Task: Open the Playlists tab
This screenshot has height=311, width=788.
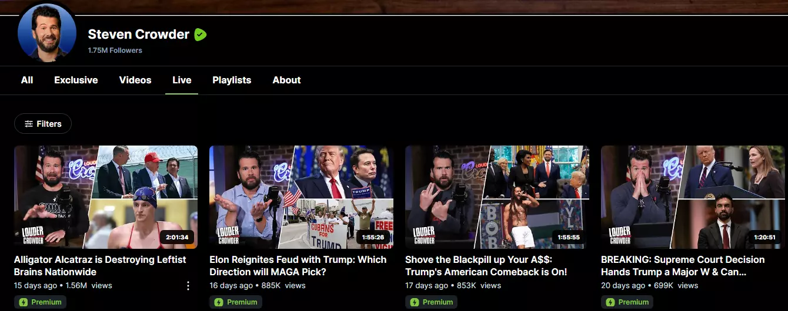Action: click(x=232, y=80)
